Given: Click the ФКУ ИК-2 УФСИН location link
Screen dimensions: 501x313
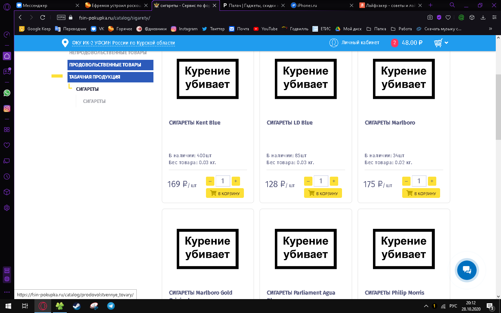Looking at the screenshot, I should (x=124, y=43).
